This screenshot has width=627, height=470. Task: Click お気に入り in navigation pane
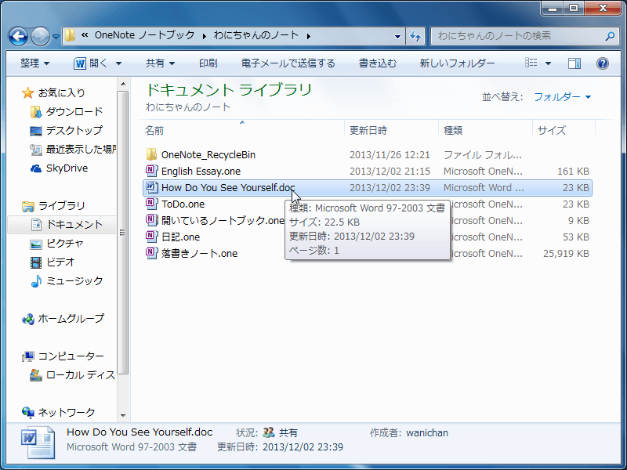tap(62, 92)
